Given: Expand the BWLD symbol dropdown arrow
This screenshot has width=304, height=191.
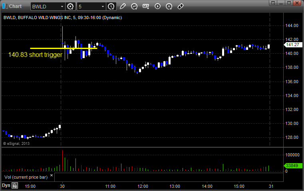Looking at the screenshot, I should point(62,7).
